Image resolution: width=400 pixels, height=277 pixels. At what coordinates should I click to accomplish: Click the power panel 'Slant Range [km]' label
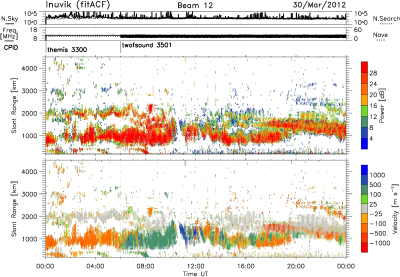coord(14,105)
